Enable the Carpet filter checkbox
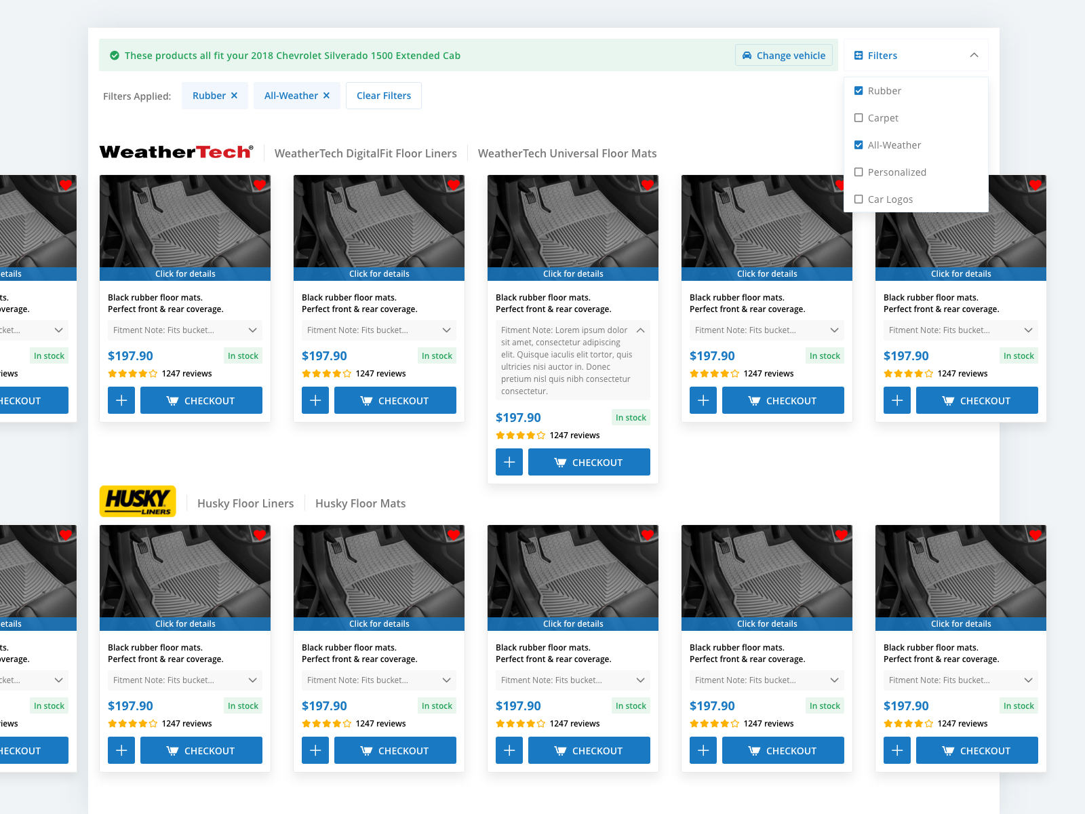The width and height of the screenshot is (1085, 814). click(x=858, y=117)
